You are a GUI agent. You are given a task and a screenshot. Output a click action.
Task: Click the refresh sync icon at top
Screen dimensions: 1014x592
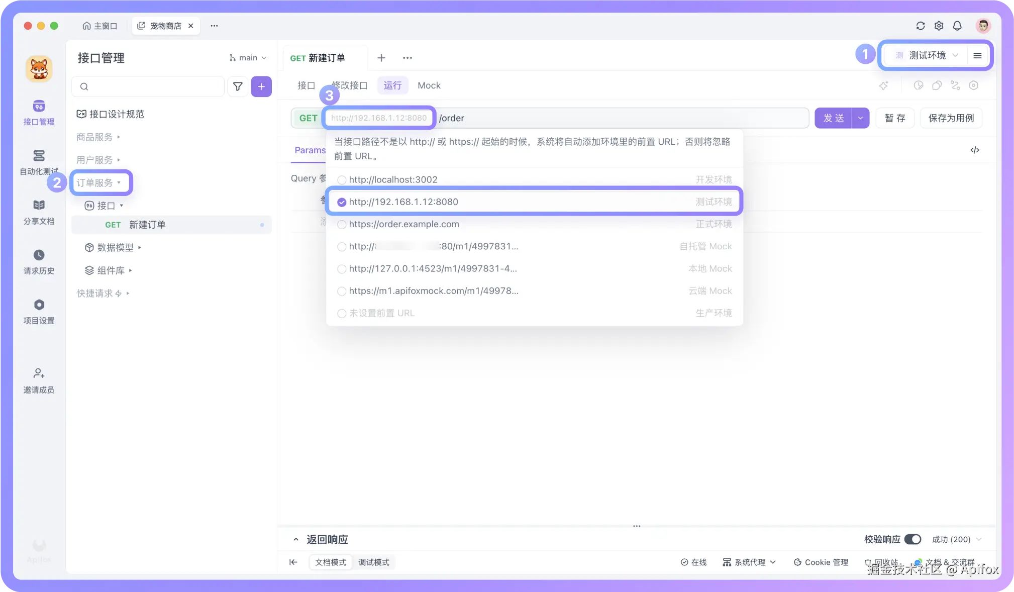pyautogui.click(x=920, y=26)
